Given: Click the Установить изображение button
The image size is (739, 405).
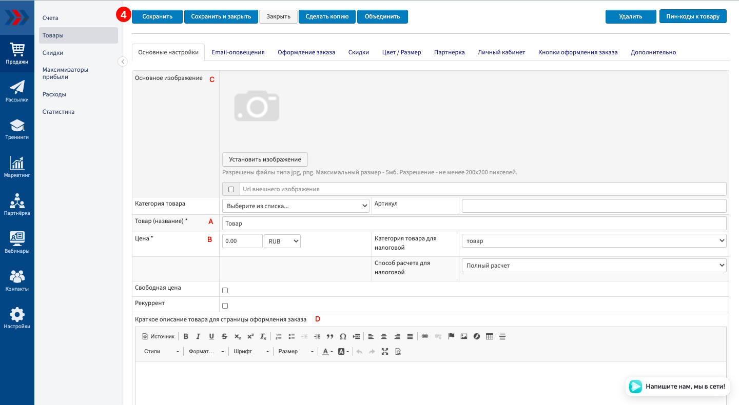Looking at the screenshot, I should pos(265,159).
